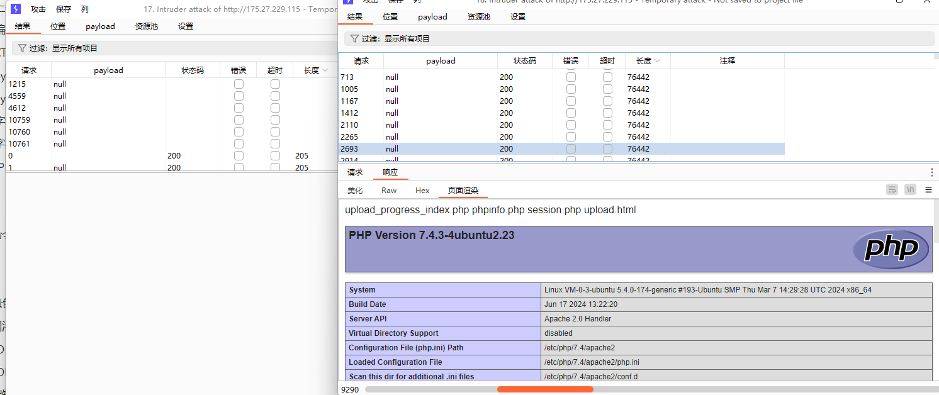Select the 页面渲染 render view tab
Viewport: 939px width, 395px height.
[x=463, y=191]
